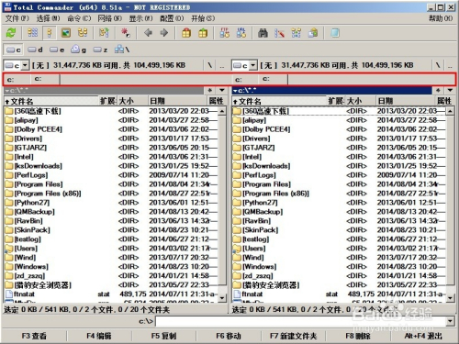459x344 pixels.
Task: Open the right panel directory history arrow
Action: (x=450, y=90)
